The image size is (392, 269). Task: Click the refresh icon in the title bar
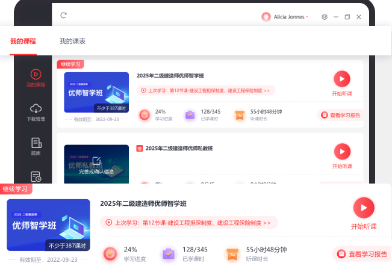pyautogui.click(x=63, y=16)
